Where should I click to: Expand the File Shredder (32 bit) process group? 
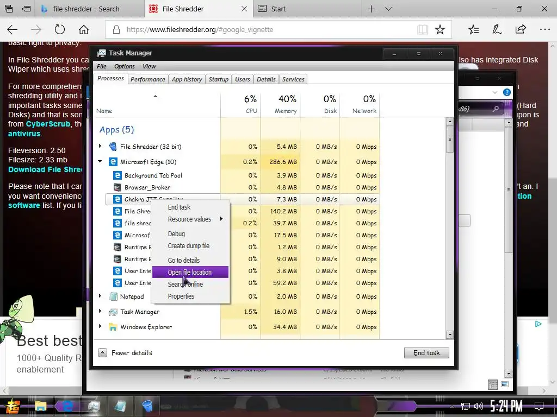(100, 146)
